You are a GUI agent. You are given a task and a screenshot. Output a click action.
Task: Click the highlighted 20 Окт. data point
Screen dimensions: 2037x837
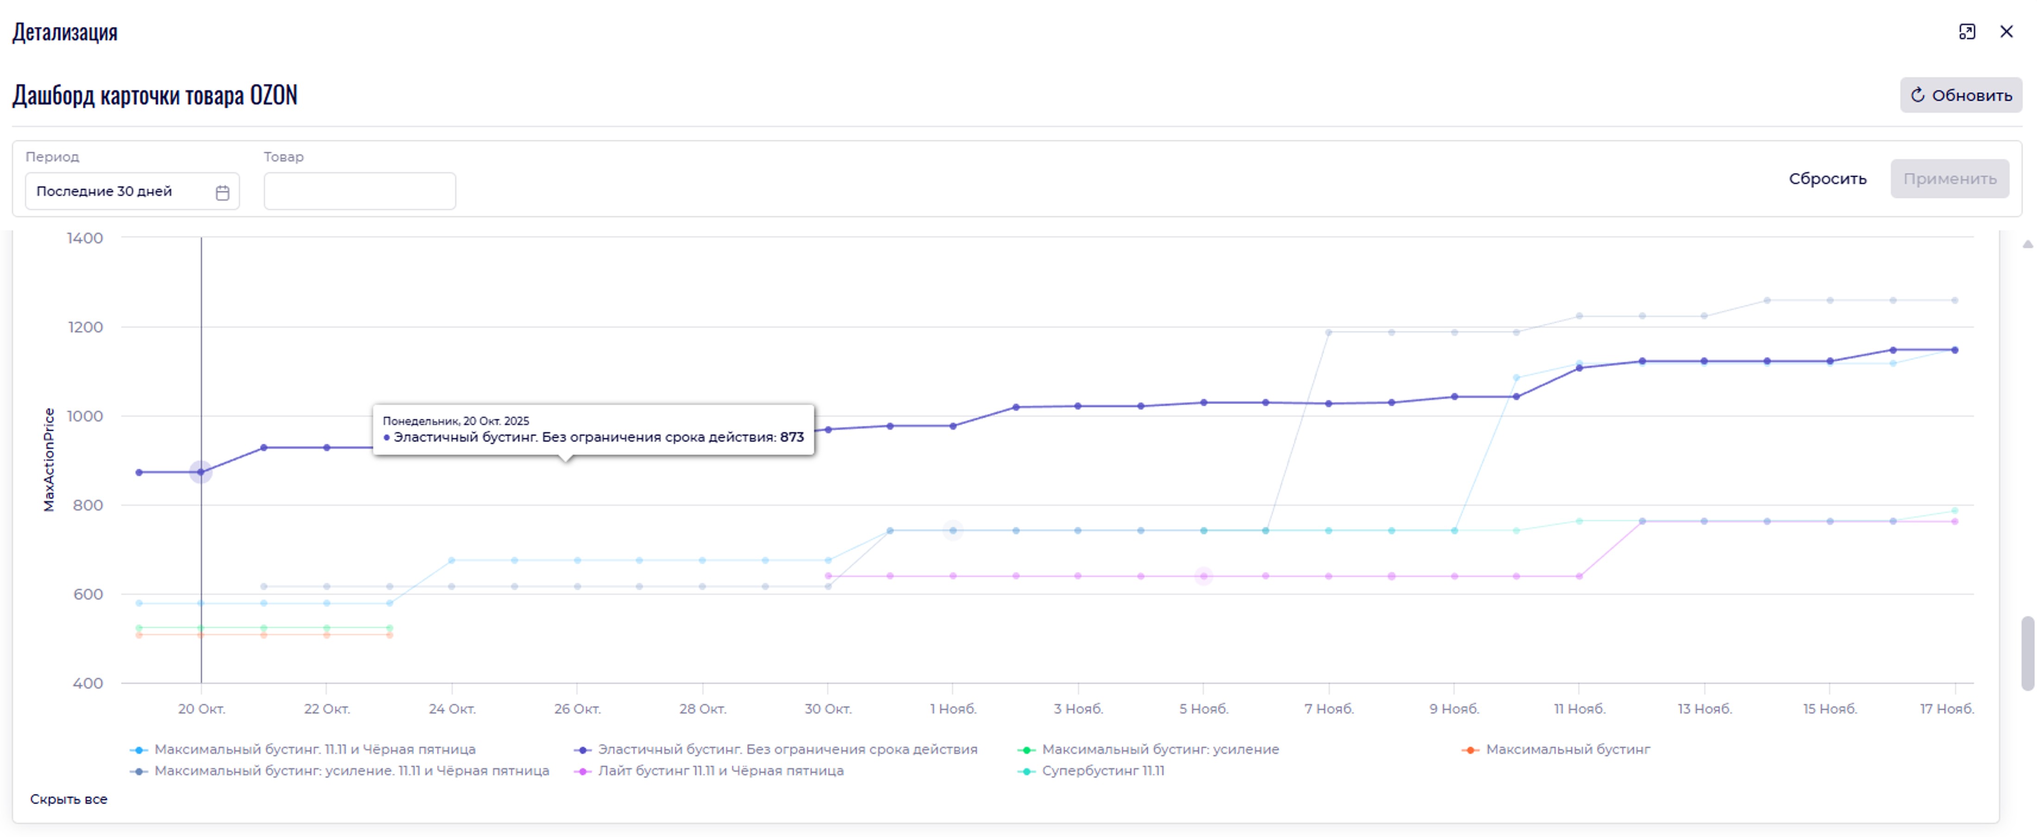click(201, 473)
